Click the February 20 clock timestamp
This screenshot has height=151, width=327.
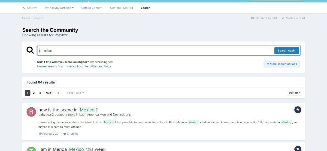click(x=49, y=134)
